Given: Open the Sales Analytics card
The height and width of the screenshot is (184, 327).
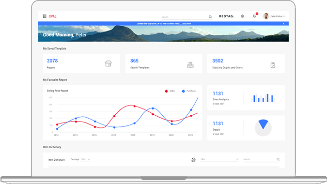Looking at the screenshot, I should tap(246, 98).
